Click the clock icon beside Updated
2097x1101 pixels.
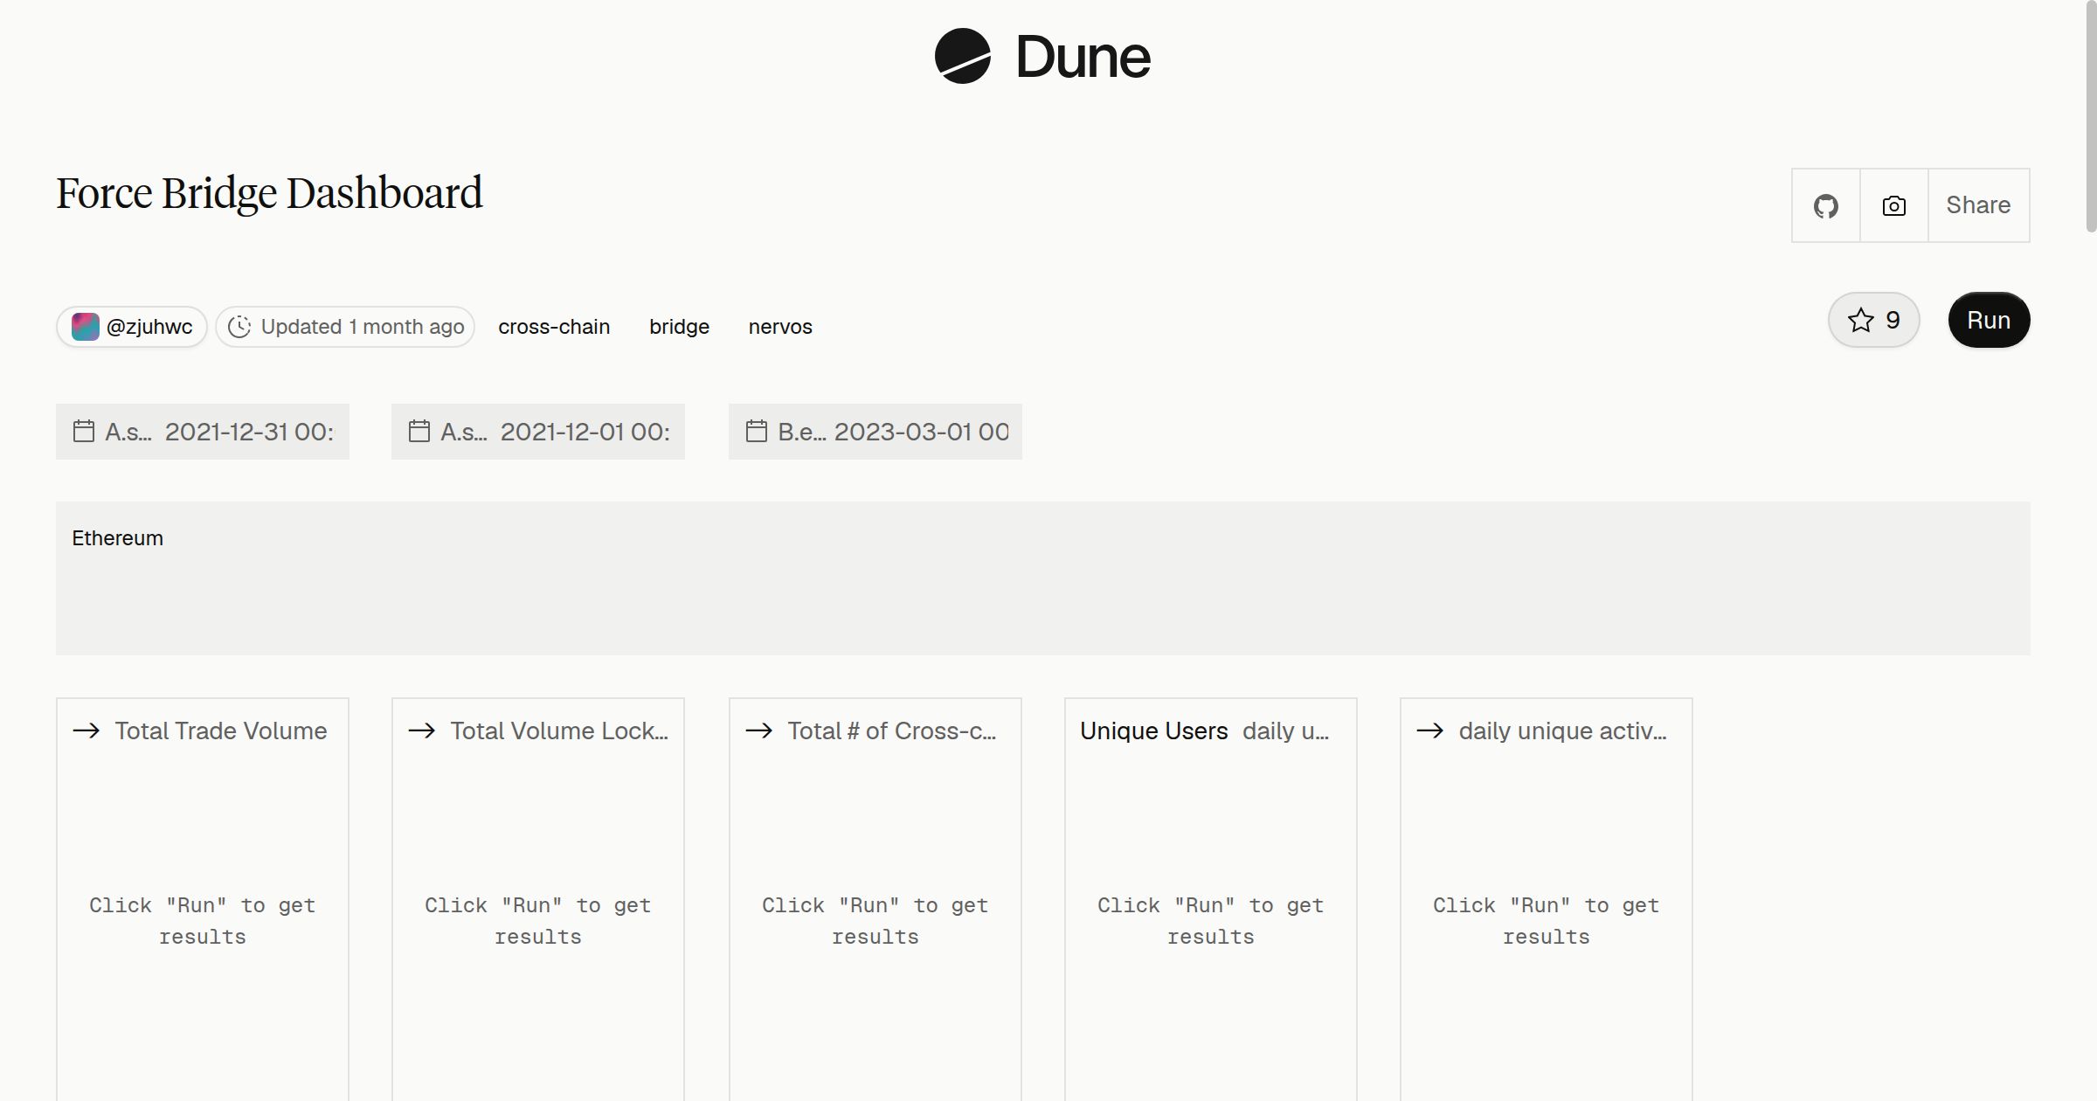coord(239,327)
